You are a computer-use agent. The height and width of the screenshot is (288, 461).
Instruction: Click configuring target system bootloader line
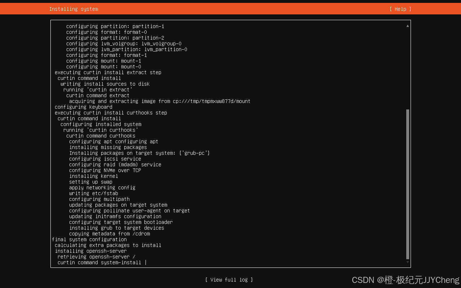point(121,222)
